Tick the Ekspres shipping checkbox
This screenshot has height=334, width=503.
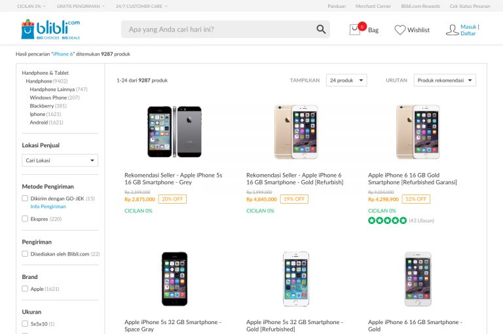tap(25, 219)
